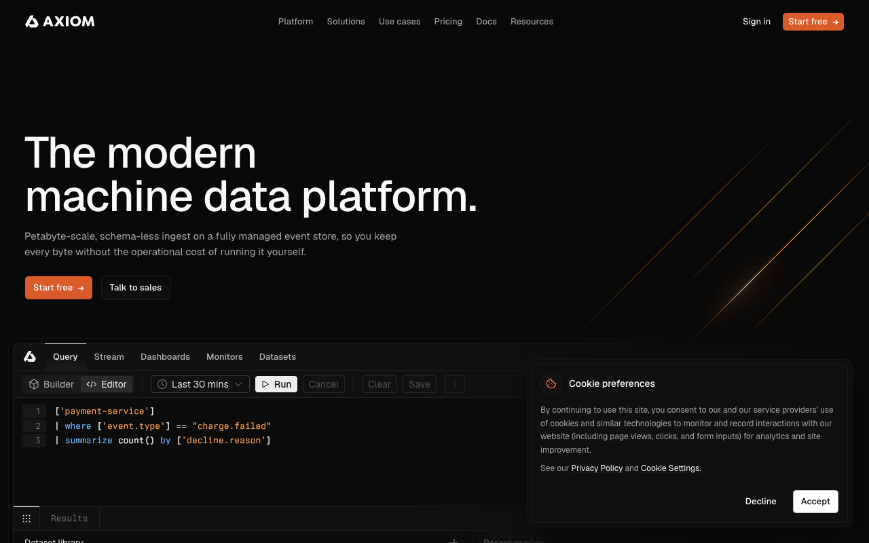
Task: Click Start free in the top header
Action: [813, 22]
